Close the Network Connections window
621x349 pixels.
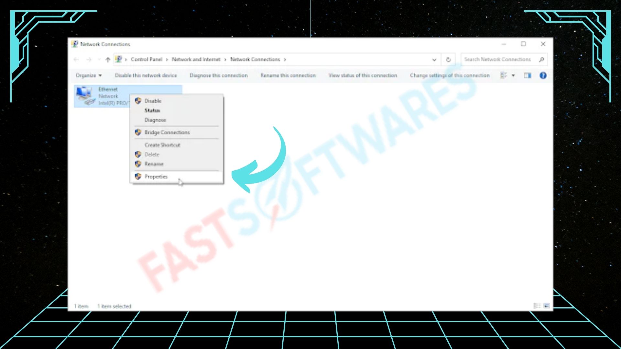point(543,44)
